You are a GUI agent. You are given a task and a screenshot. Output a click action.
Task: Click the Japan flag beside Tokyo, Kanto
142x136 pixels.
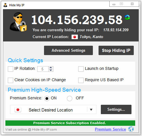[75, 37]
